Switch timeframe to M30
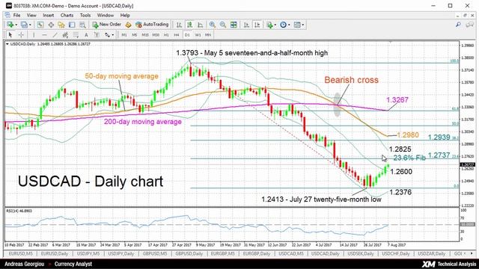Screen dimensions: 479x269 coord(156,35)
